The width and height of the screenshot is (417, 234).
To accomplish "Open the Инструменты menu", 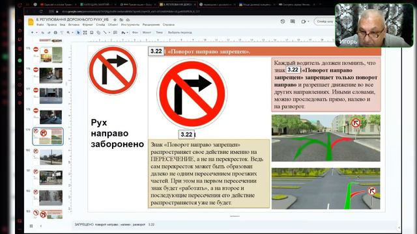I will [x=130, y=25].
